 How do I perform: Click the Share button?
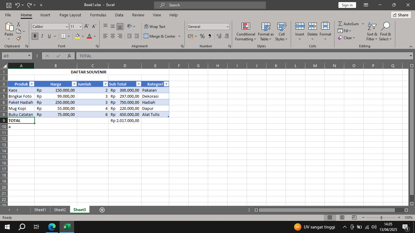click(x=401, y=15)
